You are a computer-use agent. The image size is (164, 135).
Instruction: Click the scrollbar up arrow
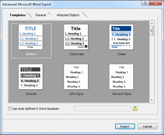pyautogui.click(x=152, y=23)
